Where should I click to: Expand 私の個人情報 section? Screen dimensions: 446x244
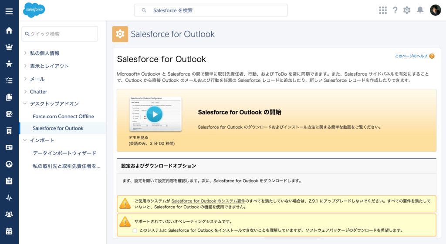coord(25,53)
